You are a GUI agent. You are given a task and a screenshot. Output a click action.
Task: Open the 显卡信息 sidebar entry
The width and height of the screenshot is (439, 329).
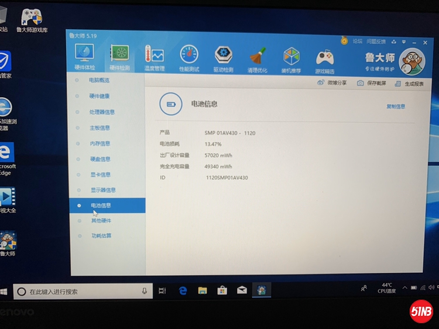(100, 174)
